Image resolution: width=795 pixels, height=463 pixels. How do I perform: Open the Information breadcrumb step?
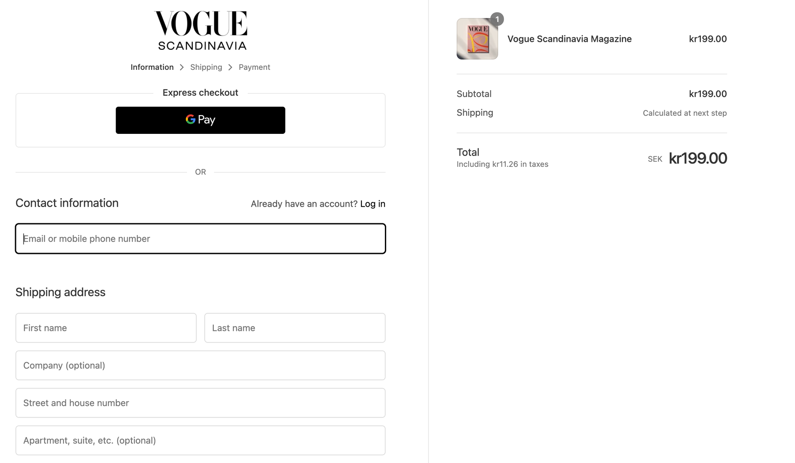pos(152,67)
